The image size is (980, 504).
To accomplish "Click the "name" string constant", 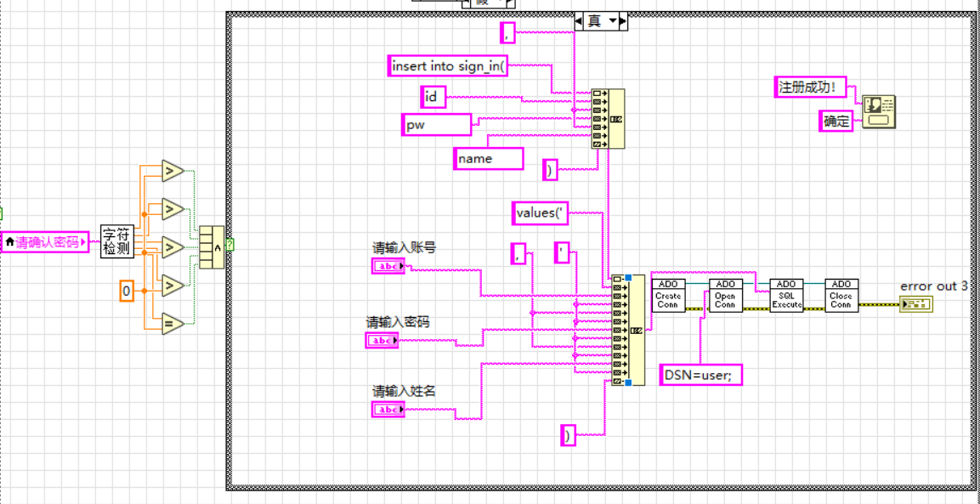I will pyautogui.click(x=488, y=158).
